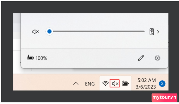
Task: Open the ENG language switcher
Action: click(90, 84)
